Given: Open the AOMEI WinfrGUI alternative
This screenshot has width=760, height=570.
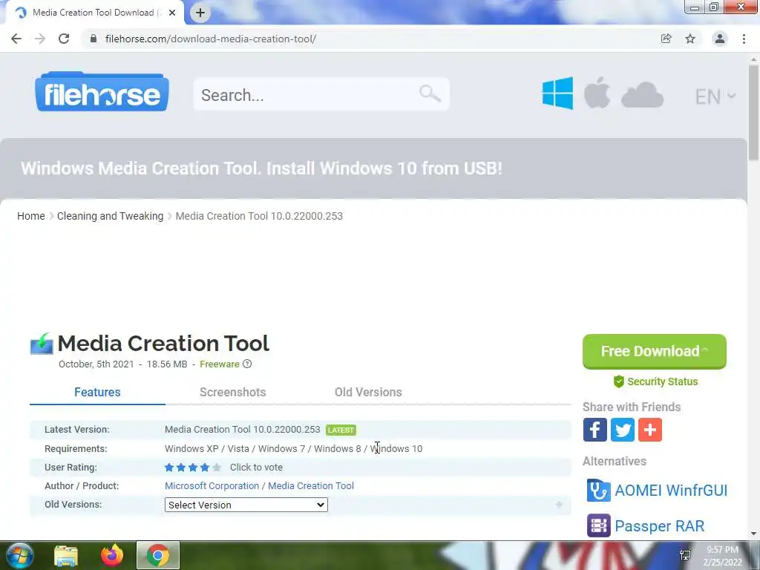Looking at the screenshot, I should tap(671, 491).
